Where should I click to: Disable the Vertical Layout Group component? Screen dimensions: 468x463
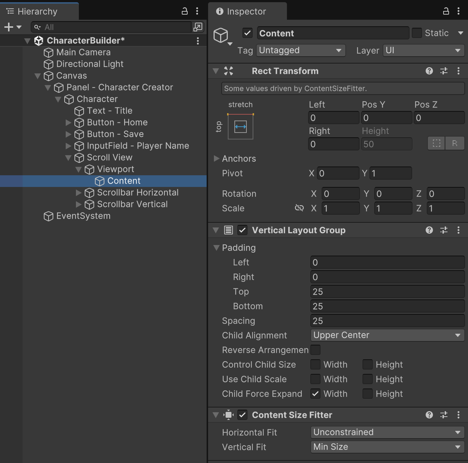(242, 230)
